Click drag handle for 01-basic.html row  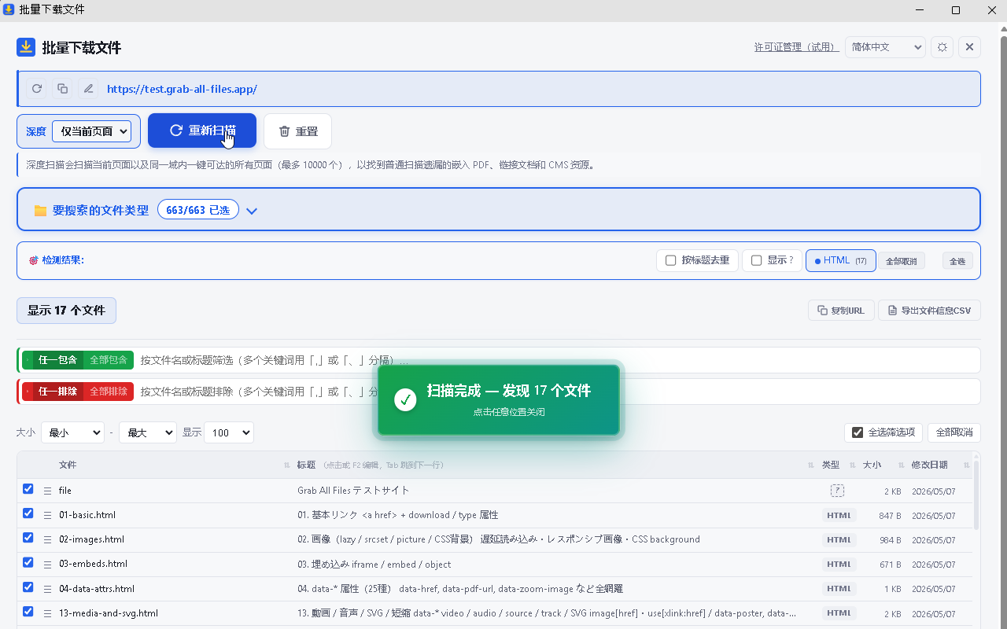coord(47,515)
